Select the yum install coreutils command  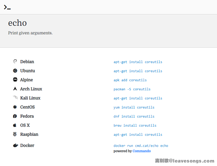pyautogui.click(x=134, y=107)
